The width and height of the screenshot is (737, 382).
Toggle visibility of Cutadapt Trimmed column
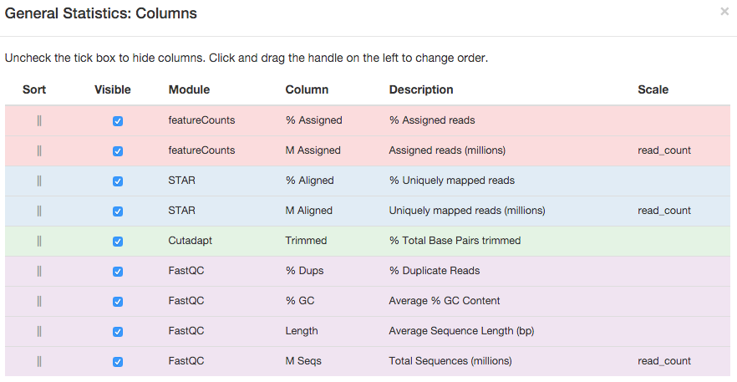[x=118, y=242]
